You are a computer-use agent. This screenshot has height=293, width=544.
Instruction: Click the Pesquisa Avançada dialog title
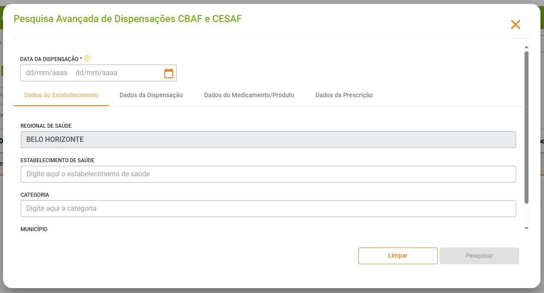click(x=128, y=19)
